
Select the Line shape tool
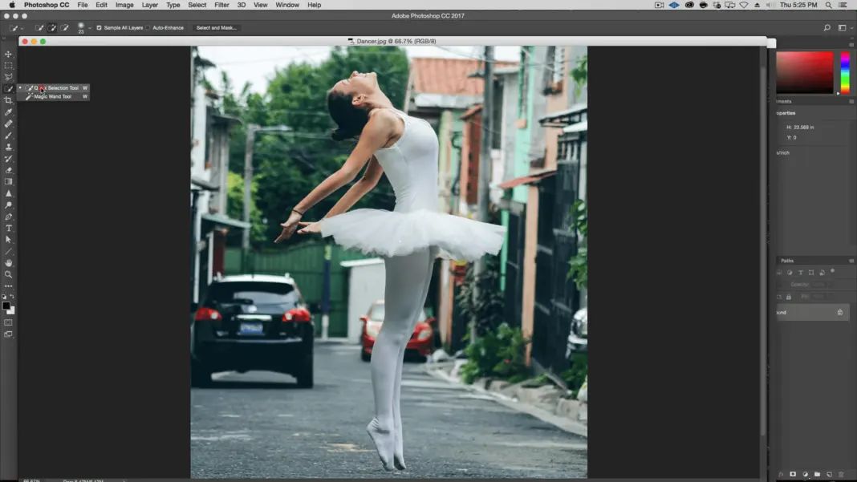8,251
